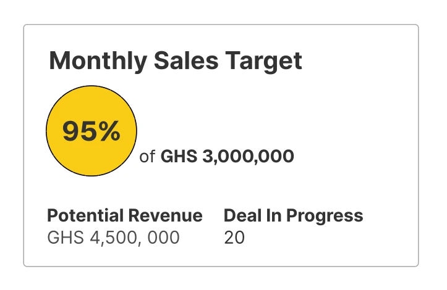Click the word "of" before the target
The height and width of the screenshot is (290, 447).
click(147, 157)
